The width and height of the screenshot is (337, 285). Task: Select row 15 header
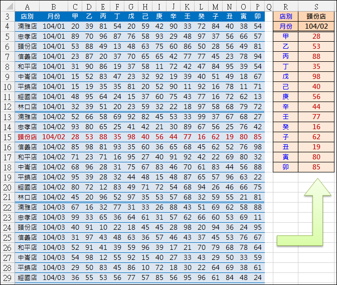coord(8,137)
